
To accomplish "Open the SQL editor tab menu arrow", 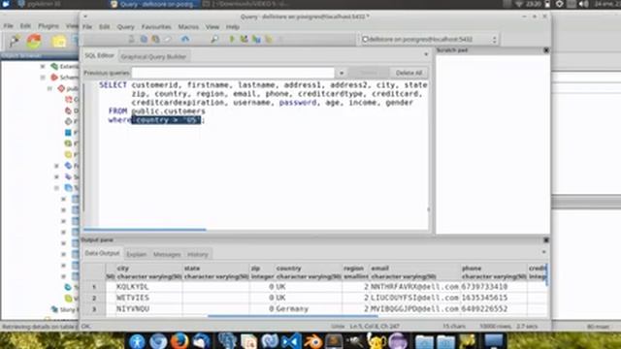I will click(x=426, y=54).
